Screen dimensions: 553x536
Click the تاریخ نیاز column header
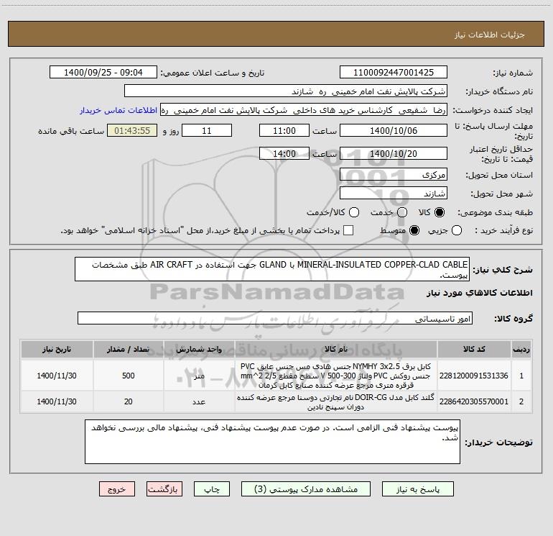pos(57,349)
